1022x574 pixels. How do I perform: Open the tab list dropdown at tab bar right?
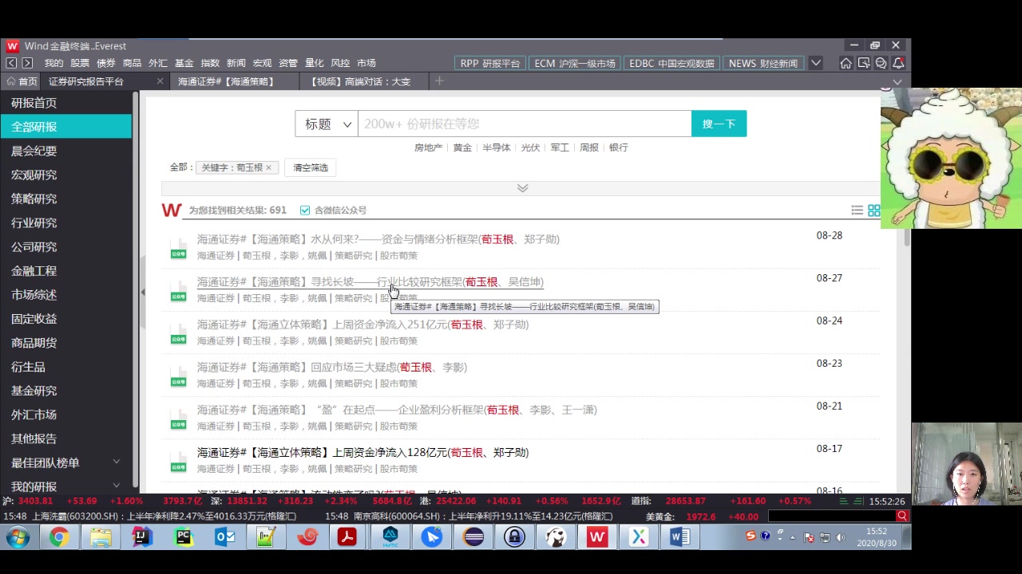pyautogui.click(x=897, y=81)
